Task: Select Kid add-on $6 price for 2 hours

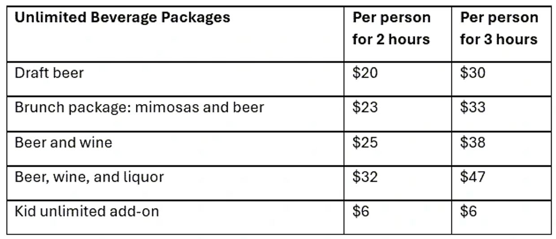Action: click(x=361, y=211)
